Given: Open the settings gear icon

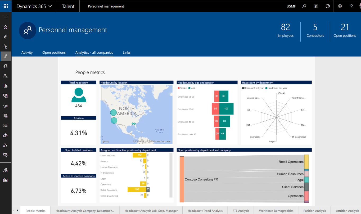Looking at the screenshot, I should [x=340, y=6].
